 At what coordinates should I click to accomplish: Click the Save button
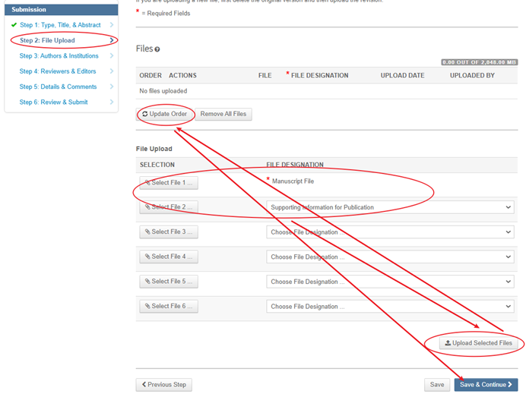(x=437, y=385)
